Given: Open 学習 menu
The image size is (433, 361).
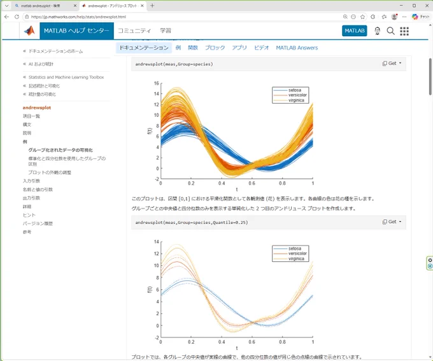Looking at the screenshot, I should point(166,31).
